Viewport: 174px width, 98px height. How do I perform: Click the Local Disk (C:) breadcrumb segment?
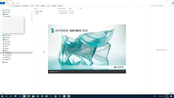pos(25,6)
